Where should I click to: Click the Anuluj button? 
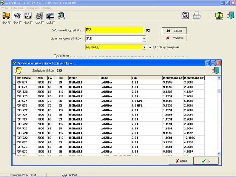tap(181, 161)
